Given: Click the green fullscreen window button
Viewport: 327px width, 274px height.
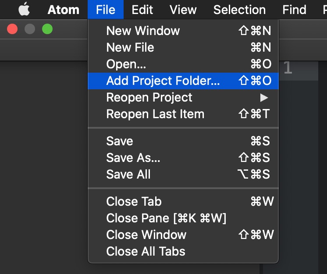Looking at the screenshot, I should pos(47,29).
